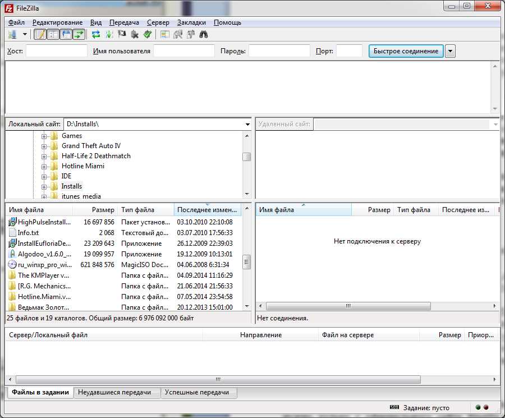This screenshot has height=418, width=505.
Task: Select the Games folder in tree
Action: point(71,136)
